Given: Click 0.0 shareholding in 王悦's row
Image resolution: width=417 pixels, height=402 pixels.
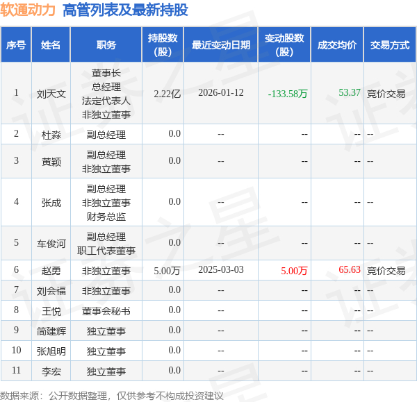Looking at the screenshot, I should (x=174, y=310).
